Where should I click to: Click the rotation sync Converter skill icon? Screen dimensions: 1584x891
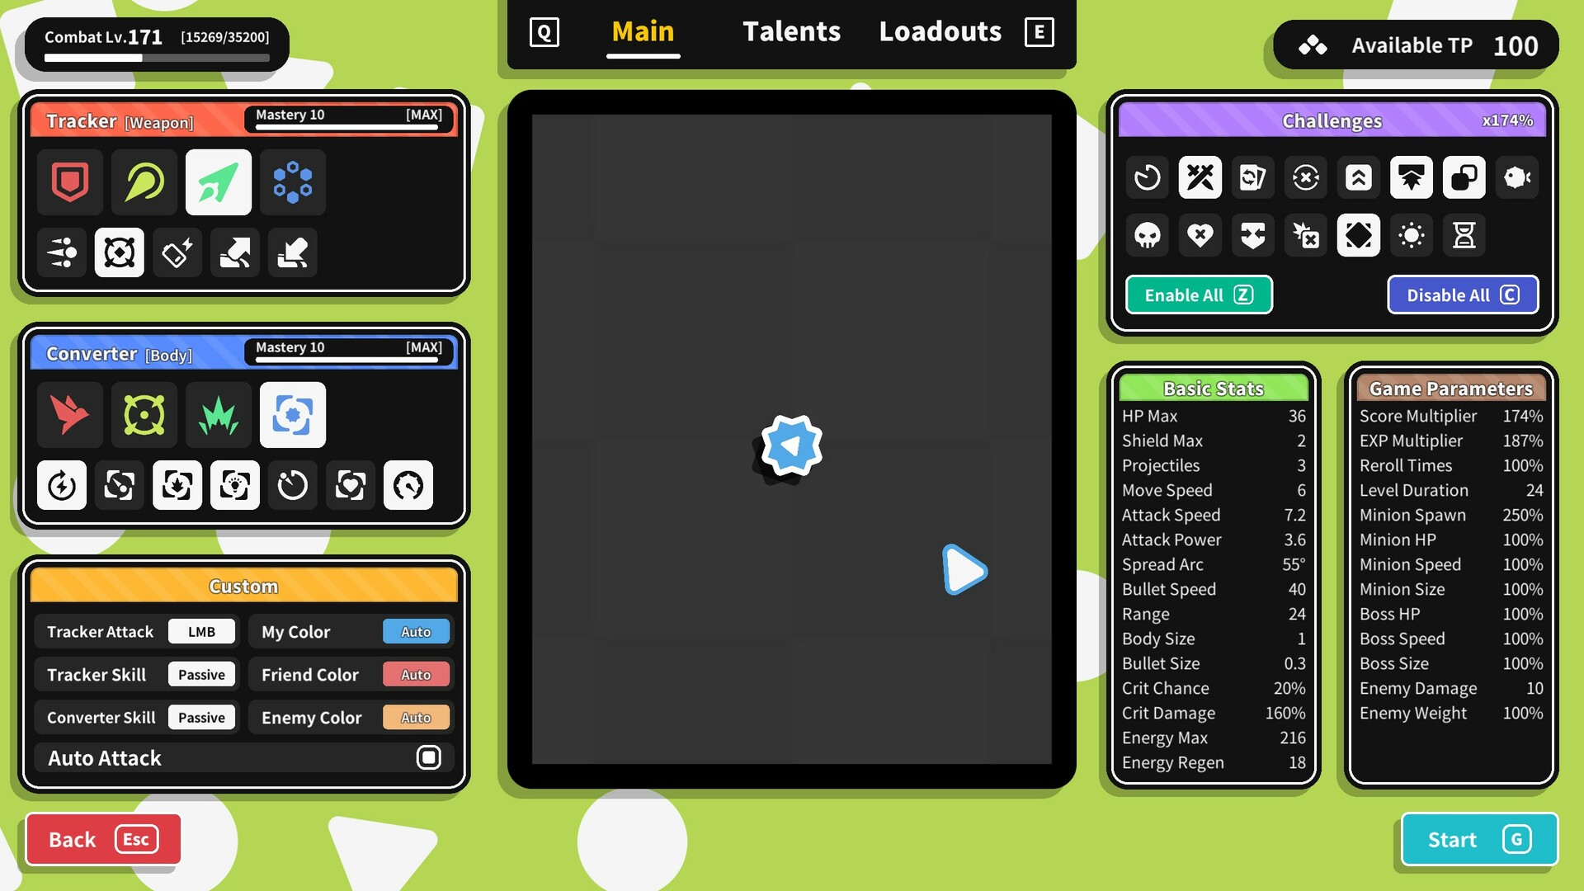coord(120,484)
